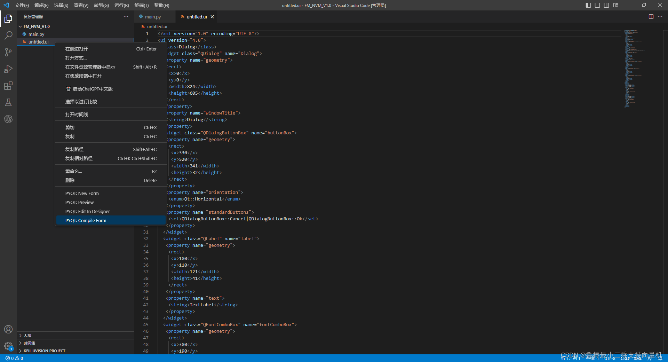Toggle the primary side bar layout icon
This screenshot has width=668, height=362.
click(588, 5)
